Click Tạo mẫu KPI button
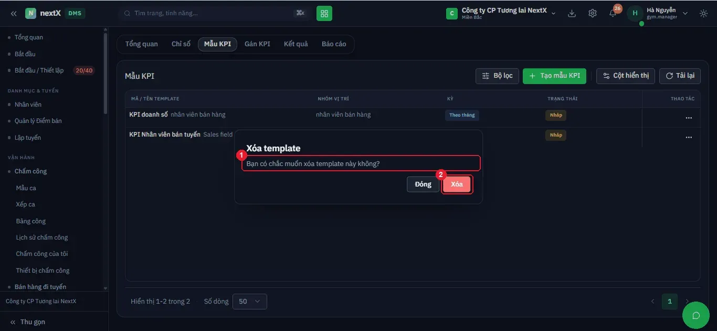This screenshot has width=717, height=331. [554, 76]
